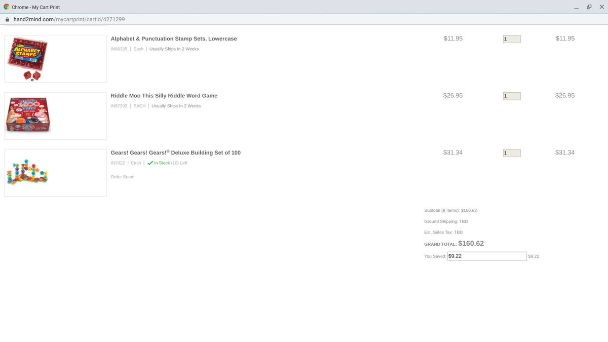Screen dimensions: 608x342
Task: Click the quantity field for Riddle Moo game
Action: pyautogui.click(x=511, y=96)
